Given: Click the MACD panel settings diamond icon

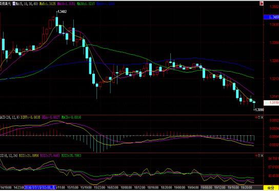Looking at the screenshot, I should click(x=256, y=117).
